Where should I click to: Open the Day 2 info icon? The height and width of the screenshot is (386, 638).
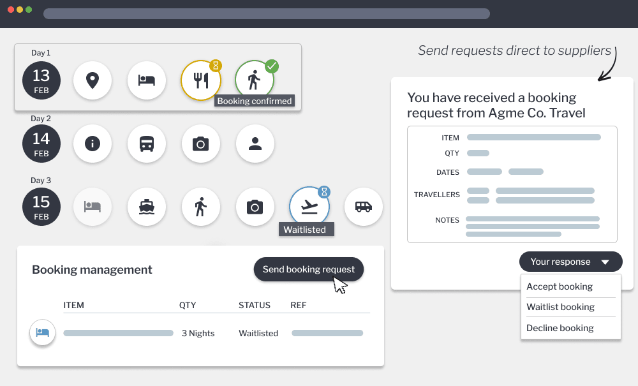tap(93, 144)
